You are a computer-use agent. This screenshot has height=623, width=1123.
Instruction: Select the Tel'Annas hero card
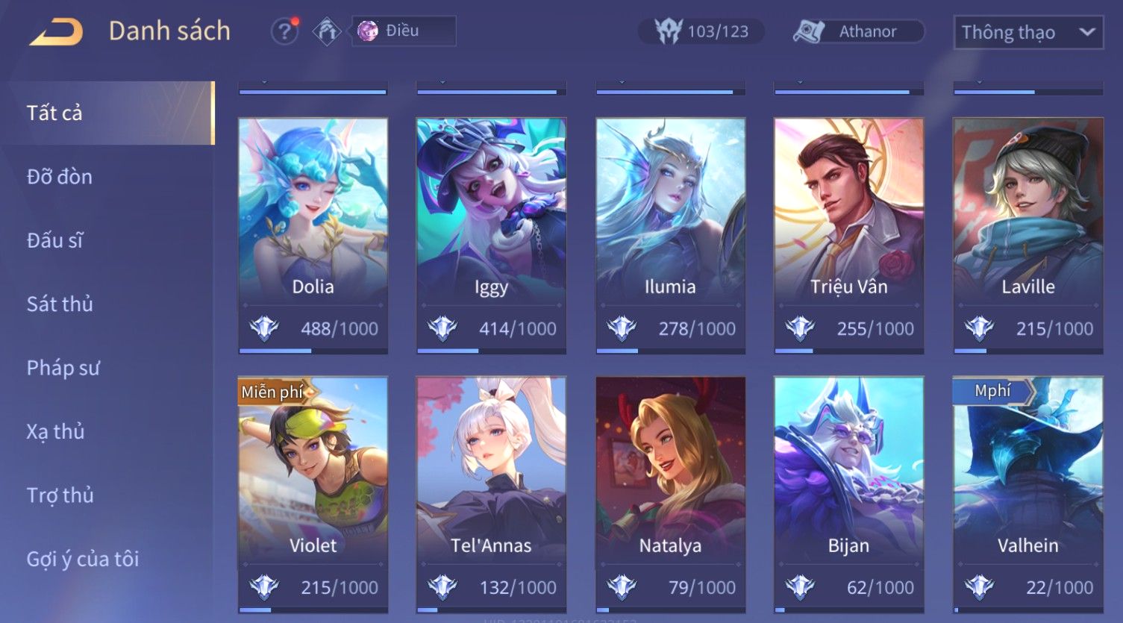point(491,495)
